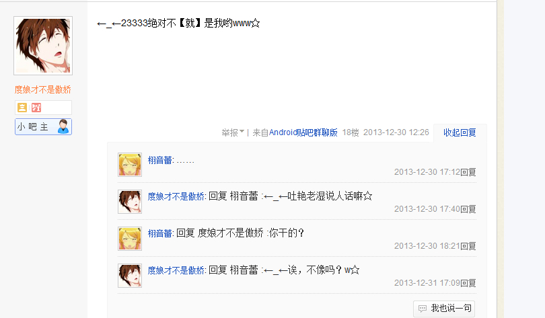Click the 我也说一句 comment button

[x=444, y=309]
